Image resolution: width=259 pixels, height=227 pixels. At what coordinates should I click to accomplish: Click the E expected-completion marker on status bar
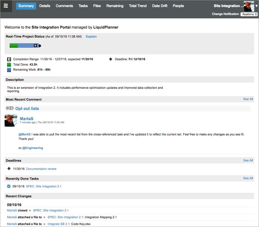pyautogui.click(x=35, y=46)
